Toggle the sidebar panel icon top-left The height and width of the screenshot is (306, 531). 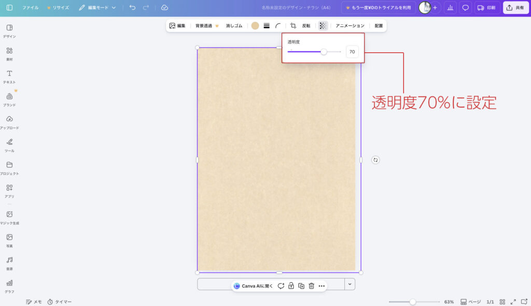tap(9, 8)
